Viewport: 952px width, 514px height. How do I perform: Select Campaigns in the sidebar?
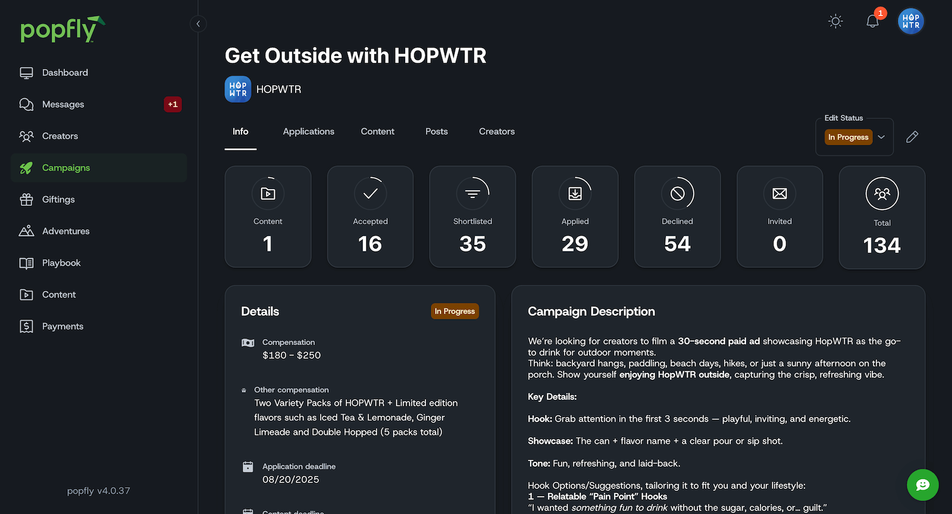click(99, 168)
